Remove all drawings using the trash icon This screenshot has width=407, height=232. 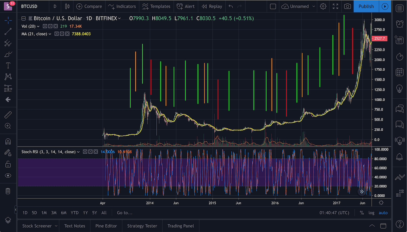[8, 191]
